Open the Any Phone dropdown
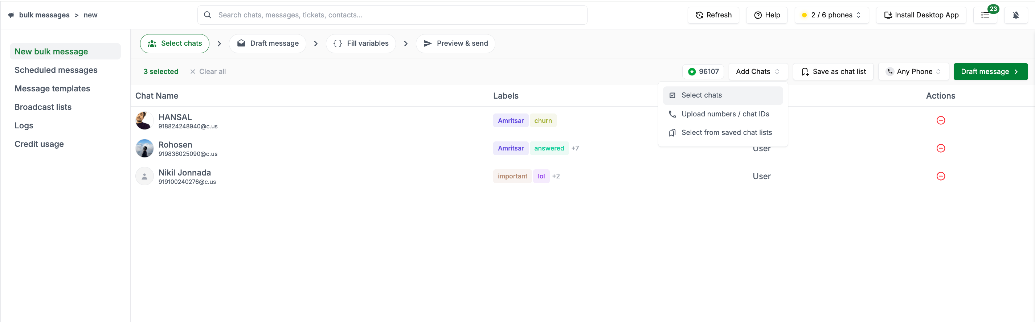The image size is (1035, 322). [x=913, y=71]
